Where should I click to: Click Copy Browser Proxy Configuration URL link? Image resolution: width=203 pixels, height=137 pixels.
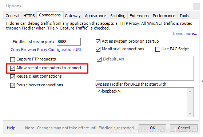(x=46, y=50)
